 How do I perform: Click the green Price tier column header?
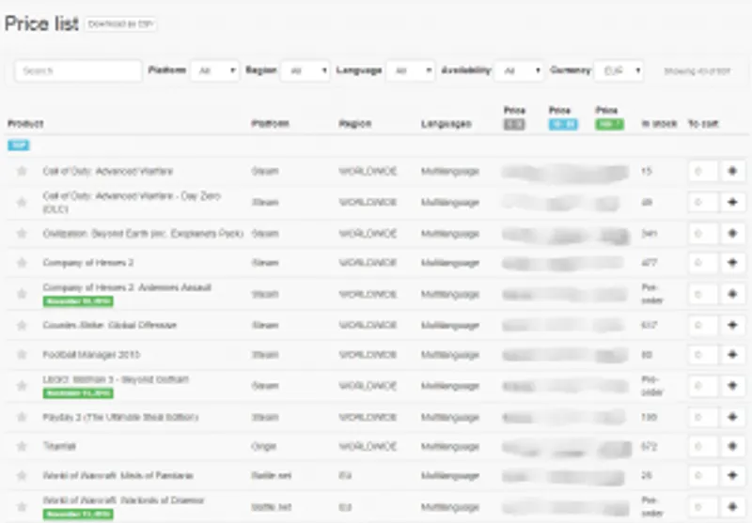(x=609, y=117)
